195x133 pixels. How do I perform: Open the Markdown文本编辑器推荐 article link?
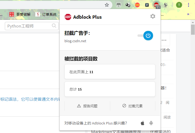click(131, 131)
